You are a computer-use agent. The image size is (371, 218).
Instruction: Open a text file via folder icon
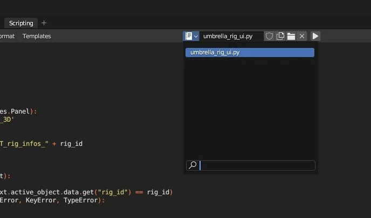pyautogui.click(x=291, y=36)
